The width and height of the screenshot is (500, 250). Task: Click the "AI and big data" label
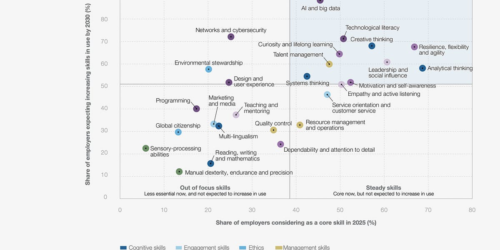click(320, 8)
